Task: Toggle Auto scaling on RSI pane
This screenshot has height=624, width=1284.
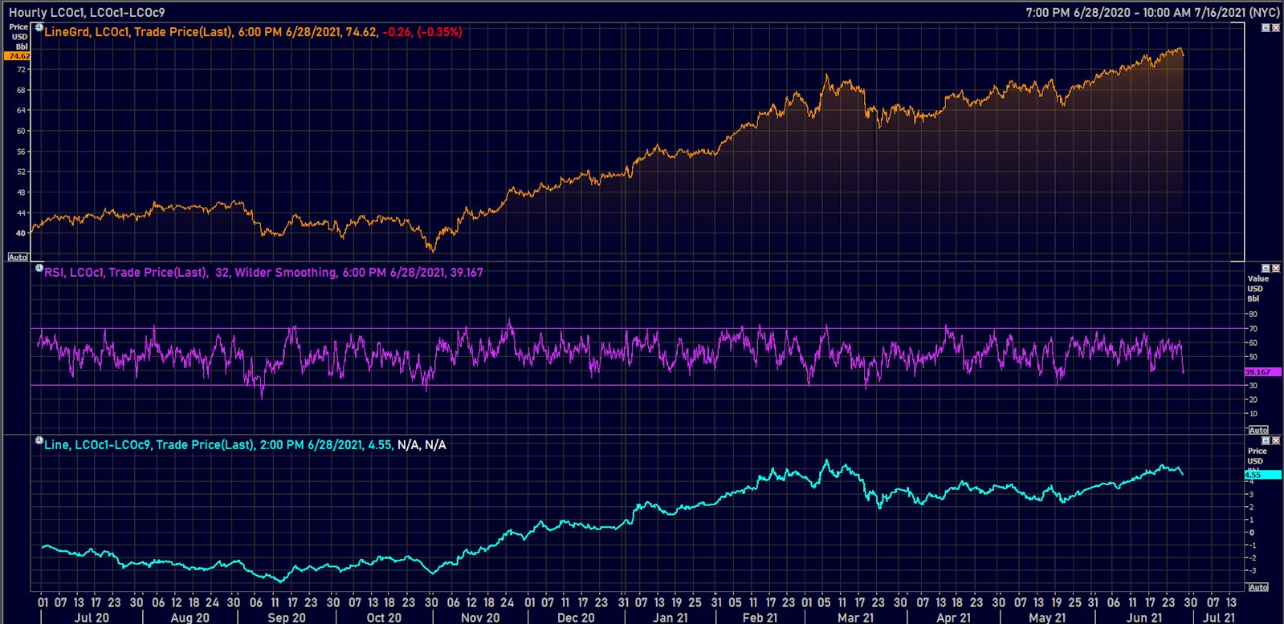Action: pos(1258,430)
